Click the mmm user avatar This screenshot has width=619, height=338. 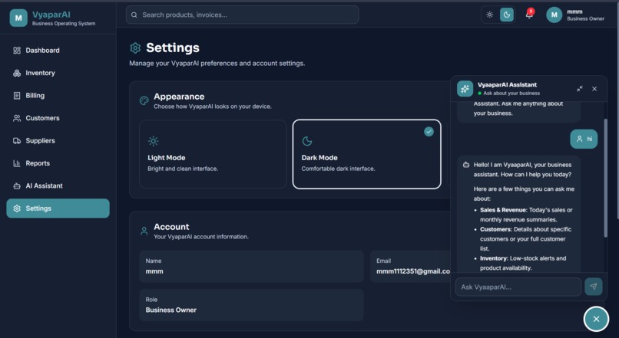(554, 15)
